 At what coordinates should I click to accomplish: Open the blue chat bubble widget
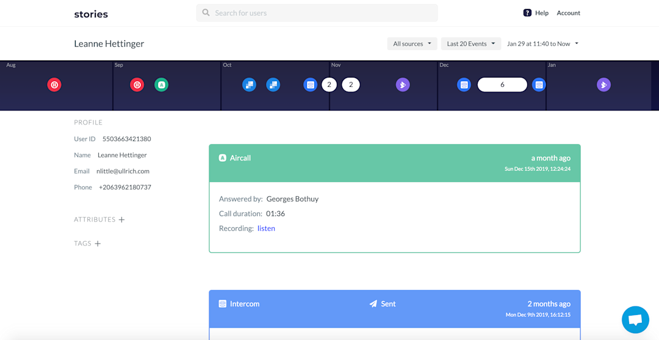point(635,320)
